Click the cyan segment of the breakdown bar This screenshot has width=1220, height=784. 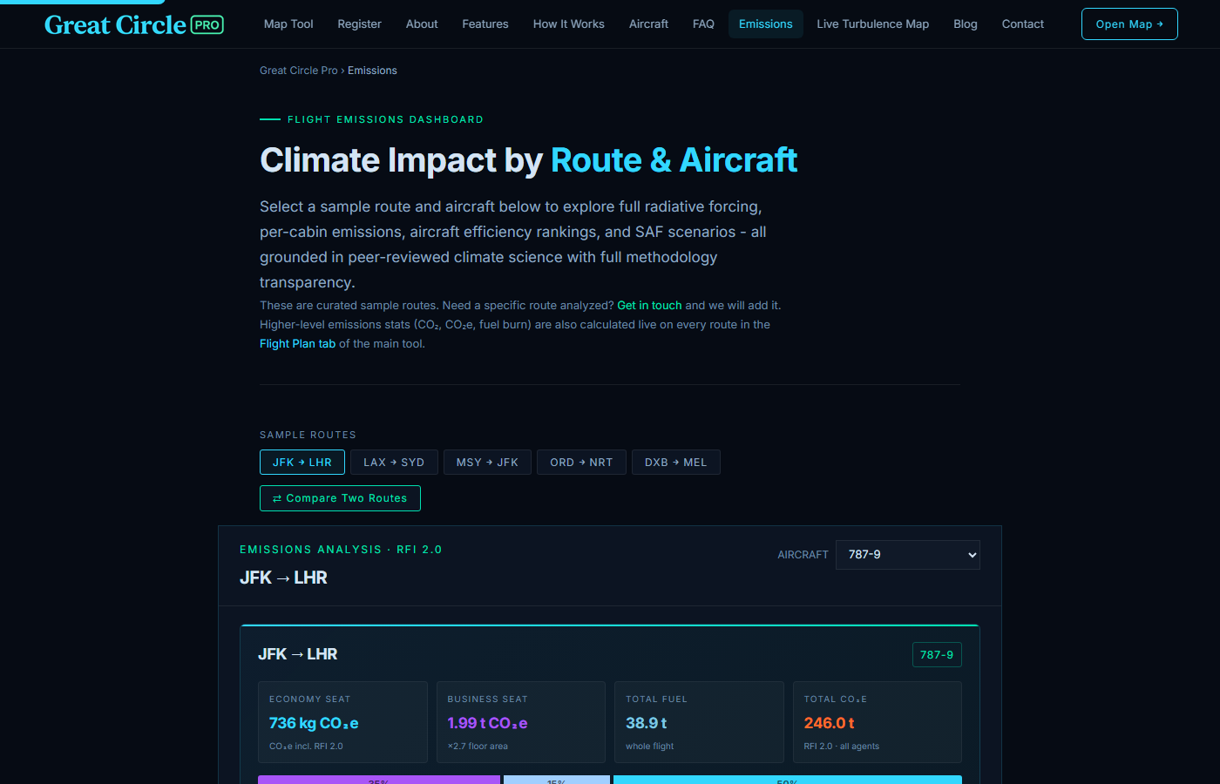click(788, 780)
